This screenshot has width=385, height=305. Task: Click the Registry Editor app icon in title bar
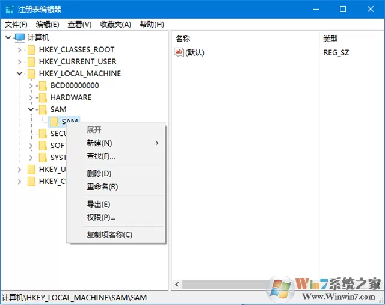pyautogui.click(x=10, y=10)
